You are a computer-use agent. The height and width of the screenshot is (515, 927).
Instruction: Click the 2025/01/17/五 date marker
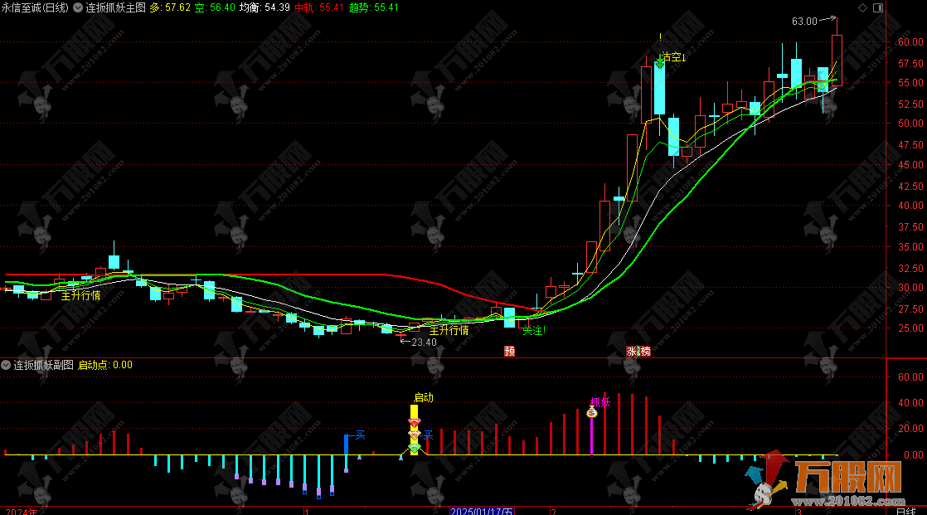click(x=482, y=511)
